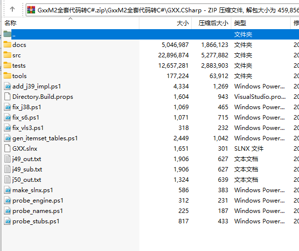Select file name make_slnx.ps1
This screenshot has height=251, width=299.
[33, 190]
